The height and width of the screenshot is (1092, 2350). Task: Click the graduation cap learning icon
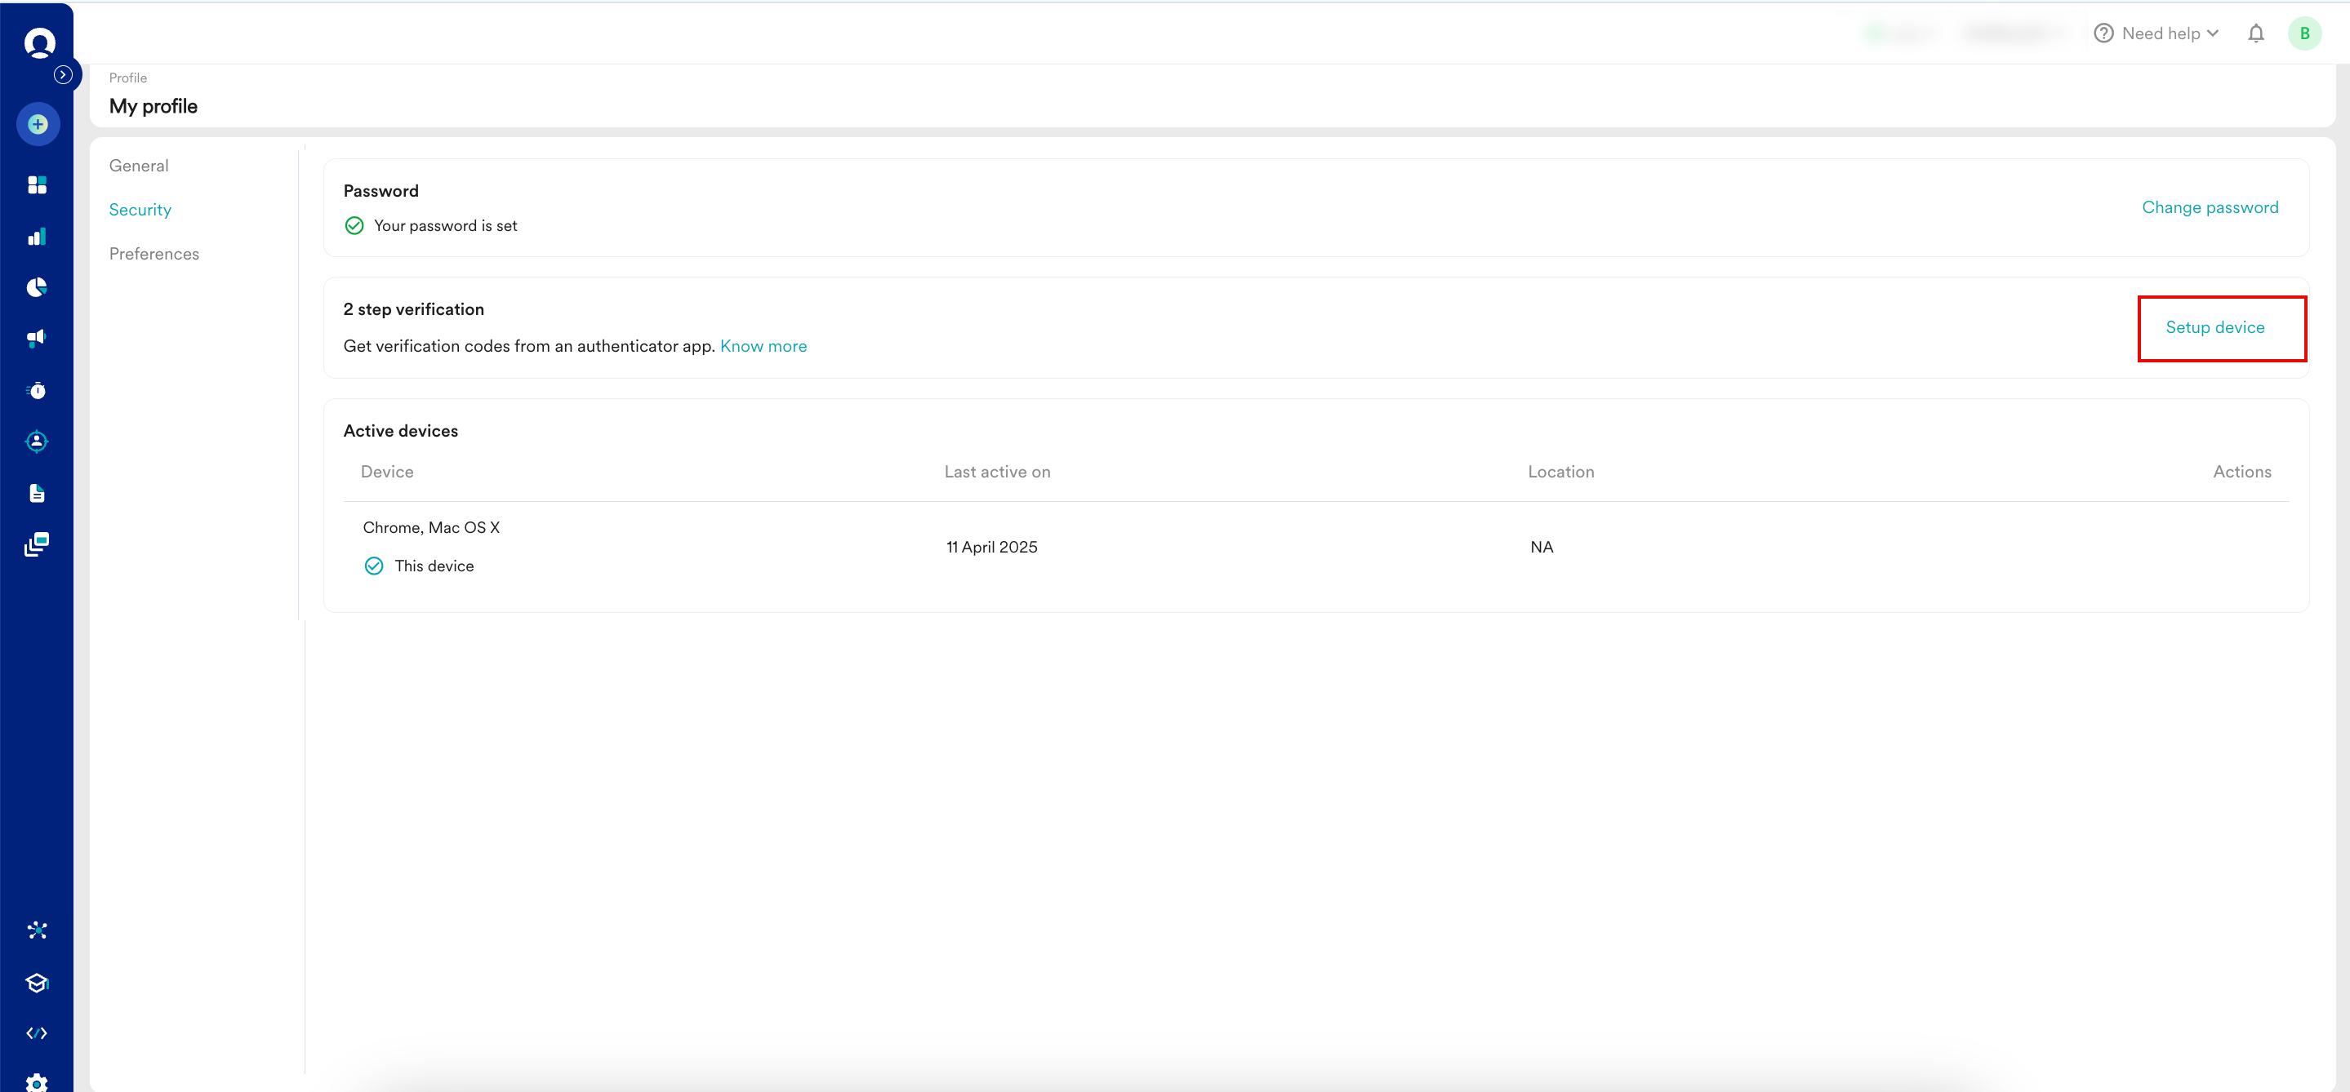(38, 983)
